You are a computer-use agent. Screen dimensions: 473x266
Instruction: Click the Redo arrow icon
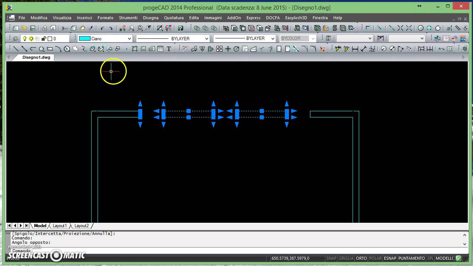(x=110, y=28)
